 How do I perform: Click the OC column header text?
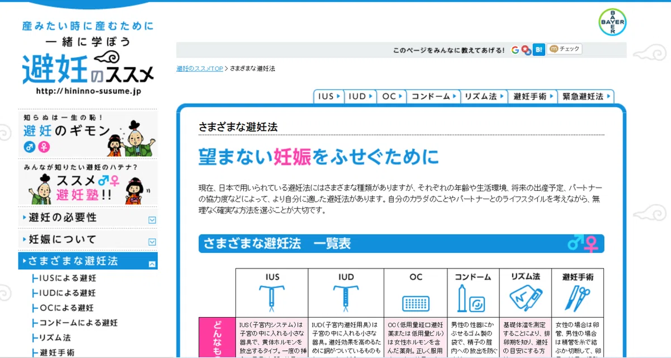coord(415,276)
